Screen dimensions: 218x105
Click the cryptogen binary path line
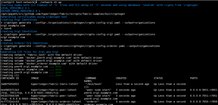pos(63,14)
